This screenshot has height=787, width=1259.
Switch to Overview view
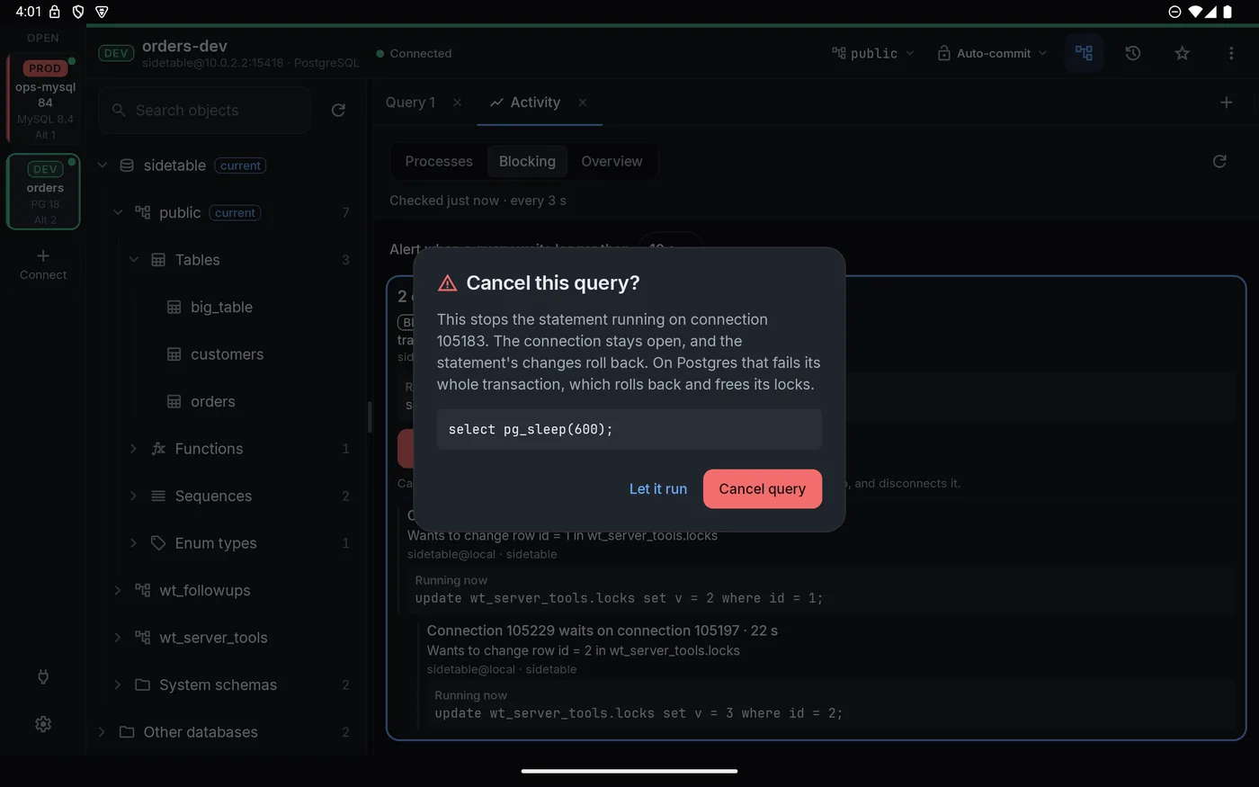point(612,161)
